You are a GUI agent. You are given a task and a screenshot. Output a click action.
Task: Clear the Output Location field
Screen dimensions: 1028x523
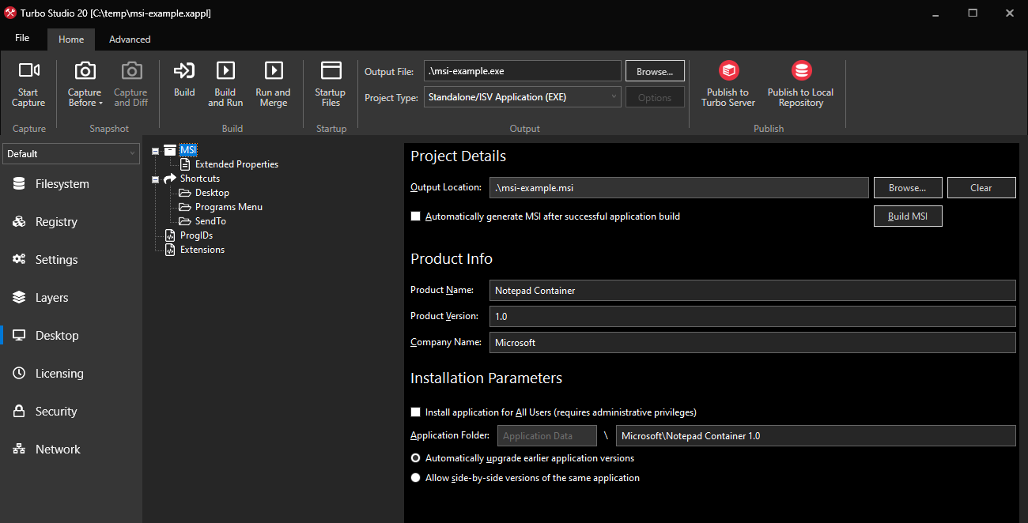pos(981,187)
